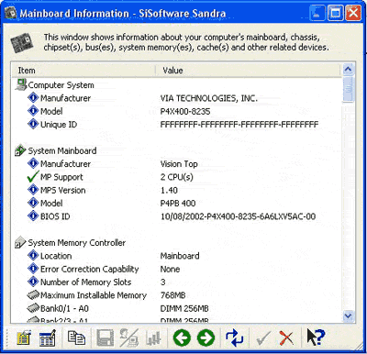The width and height of the screenshot is (367, 354).
Task: Click info icon beside MPS Version
Action: coord(33,190)
